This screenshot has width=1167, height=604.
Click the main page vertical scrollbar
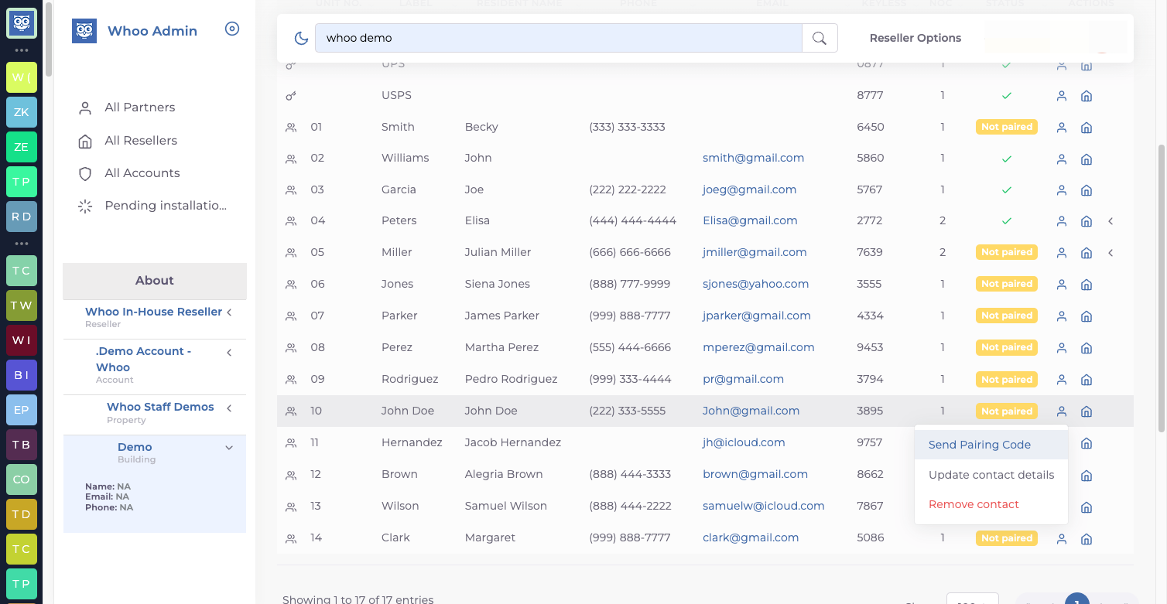(1161, 288)
